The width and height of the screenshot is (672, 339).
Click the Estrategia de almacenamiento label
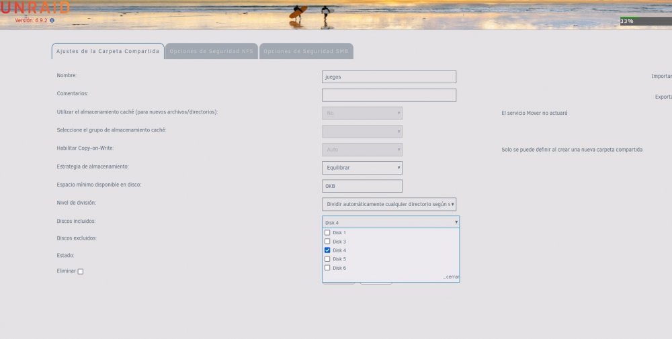coord(93,166)
